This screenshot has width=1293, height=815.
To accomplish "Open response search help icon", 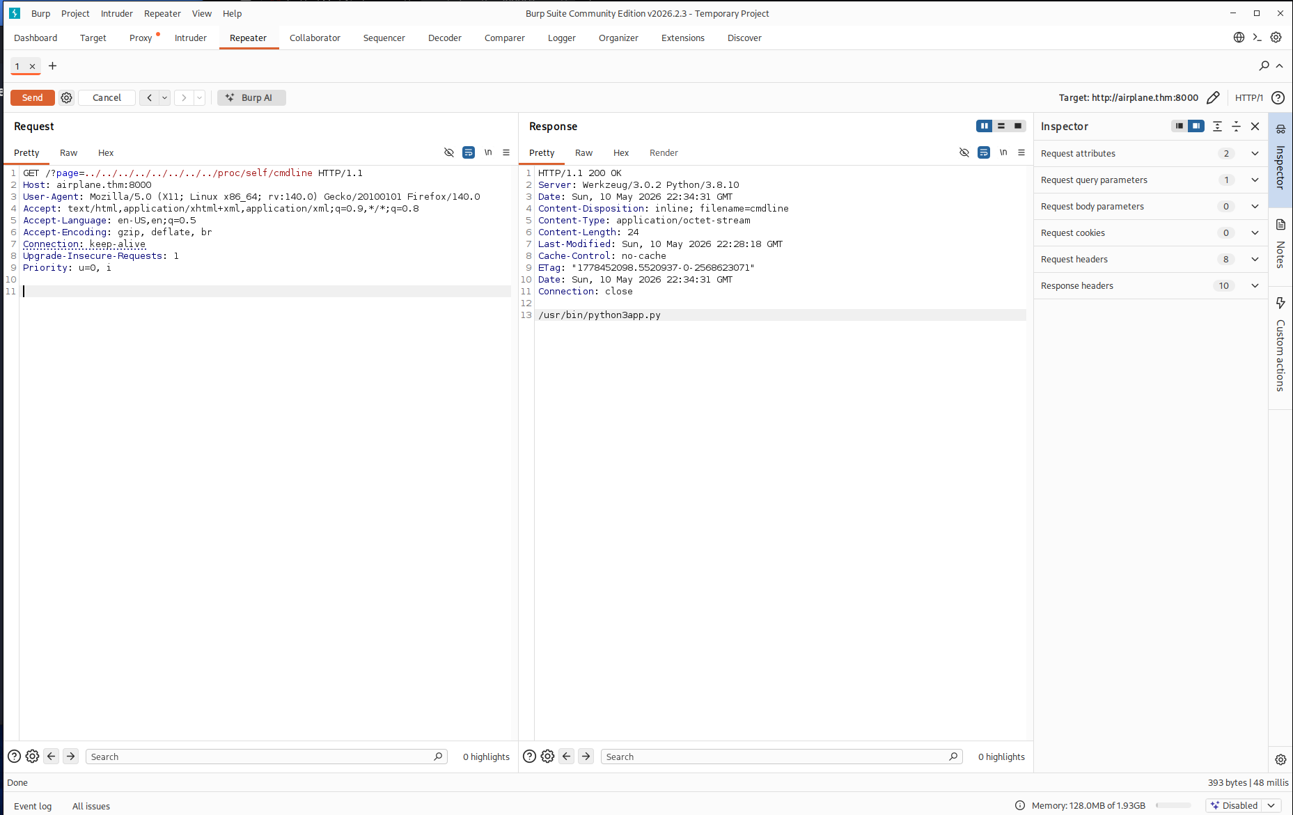I will [529, 757].
